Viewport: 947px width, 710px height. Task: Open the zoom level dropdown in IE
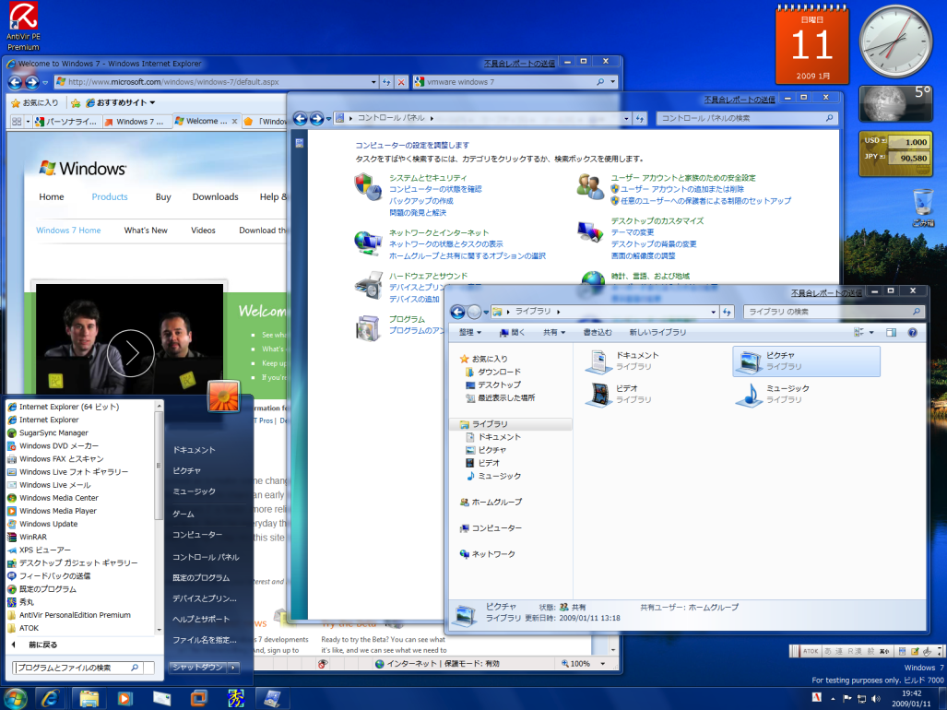(602, 664)
